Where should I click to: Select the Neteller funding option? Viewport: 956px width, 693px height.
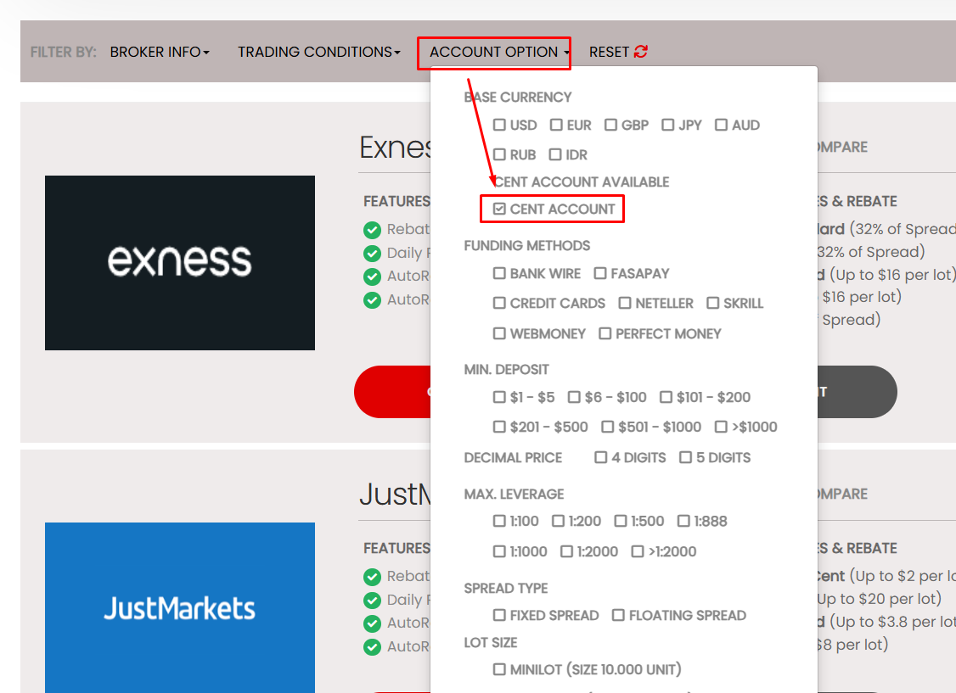[x=625, y=303]
